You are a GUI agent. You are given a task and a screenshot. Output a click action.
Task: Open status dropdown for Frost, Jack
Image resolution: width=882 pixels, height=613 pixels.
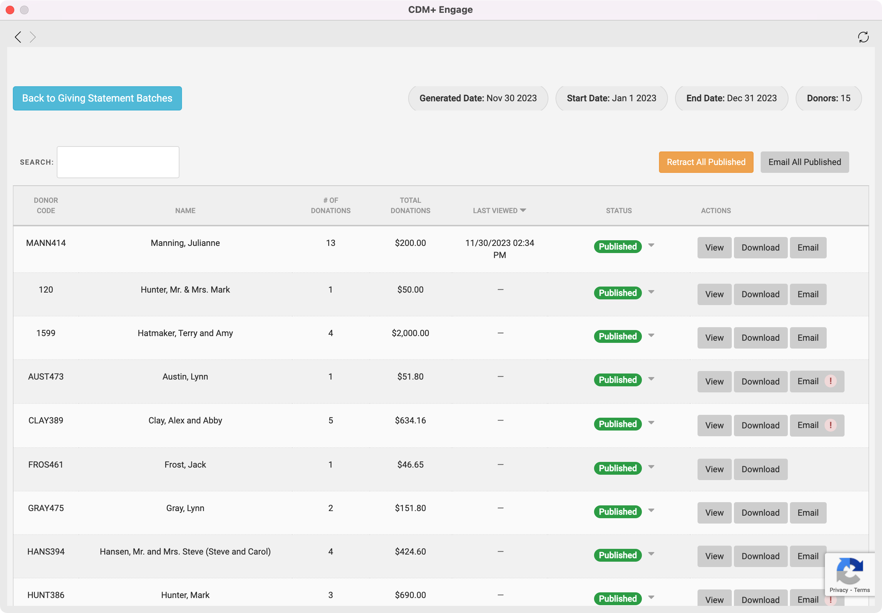(651, 467)
